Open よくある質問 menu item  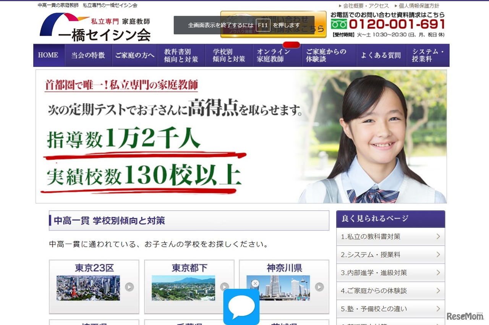pos(381,55)
